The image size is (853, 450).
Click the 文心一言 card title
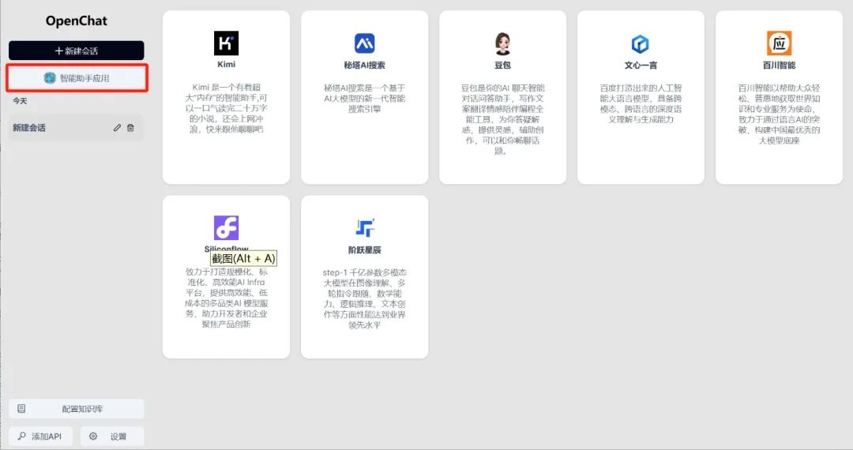click(641, 66)
